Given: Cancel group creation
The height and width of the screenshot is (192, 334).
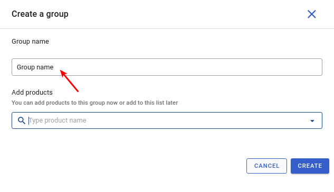Looking at the screenshot, I should pos(266,166).
